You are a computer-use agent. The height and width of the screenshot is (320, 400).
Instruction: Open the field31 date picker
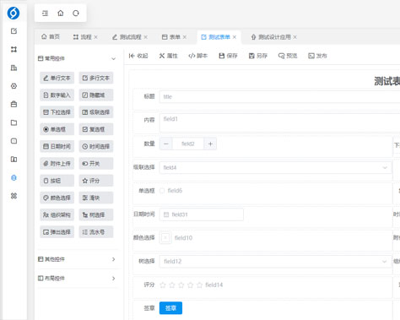click(202, 214)
